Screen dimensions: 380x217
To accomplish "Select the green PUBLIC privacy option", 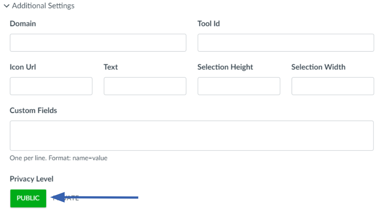I will [28, 198].
